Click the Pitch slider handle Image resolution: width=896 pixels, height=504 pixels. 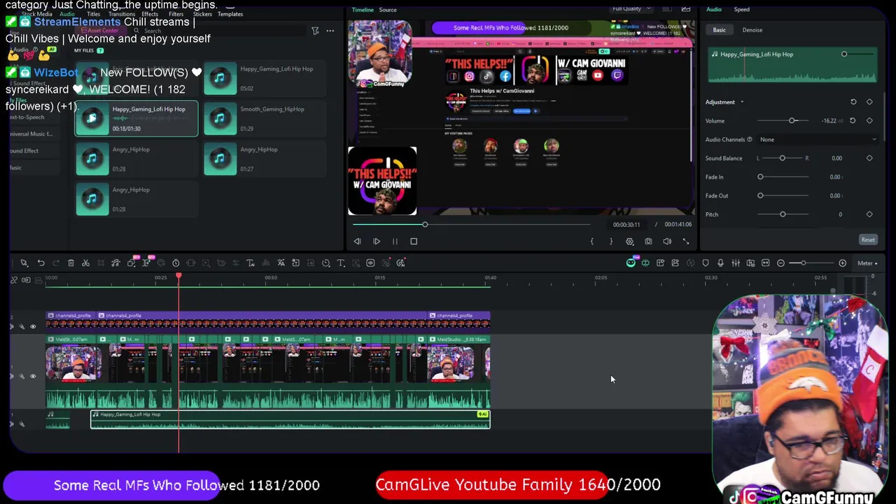783,214
